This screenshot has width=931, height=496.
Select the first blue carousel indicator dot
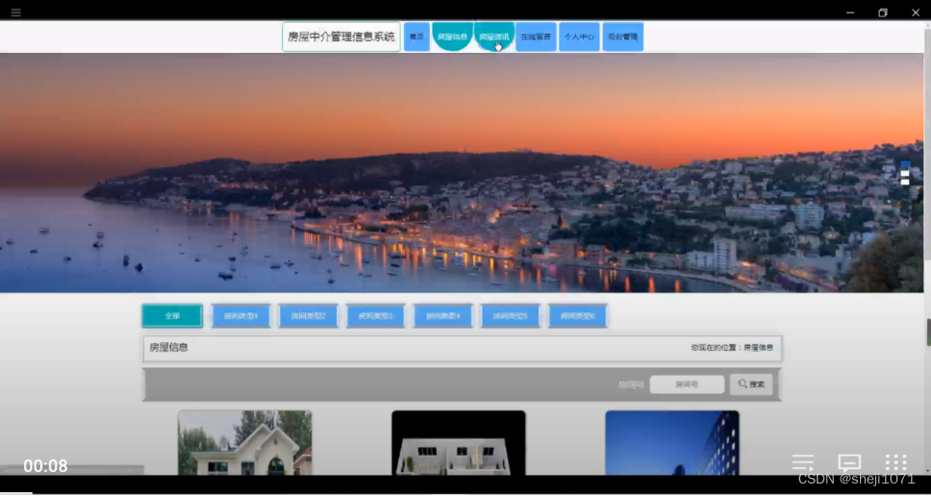click(905, 164)
